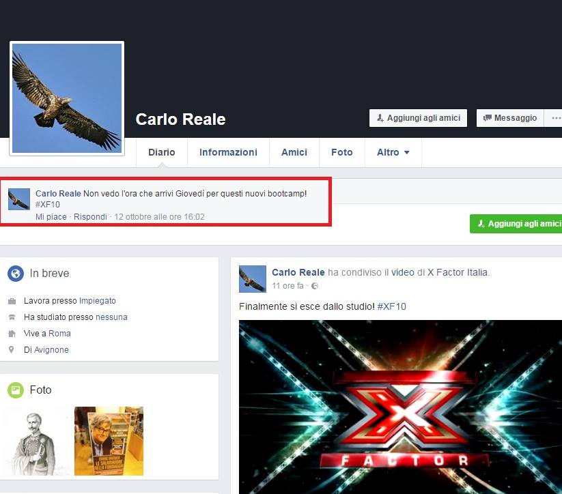This screenshot has height=494, width=562.
Task: Click the eagle avatar on shared post
Action: click(252, 279)
